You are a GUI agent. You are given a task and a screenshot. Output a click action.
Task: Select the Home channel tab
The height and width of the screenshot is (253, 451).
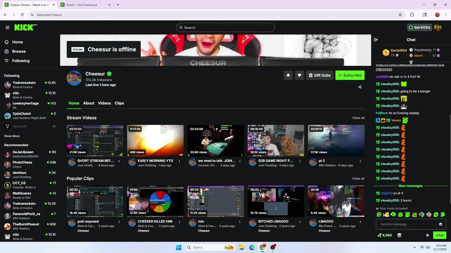[x=74, y=103]
